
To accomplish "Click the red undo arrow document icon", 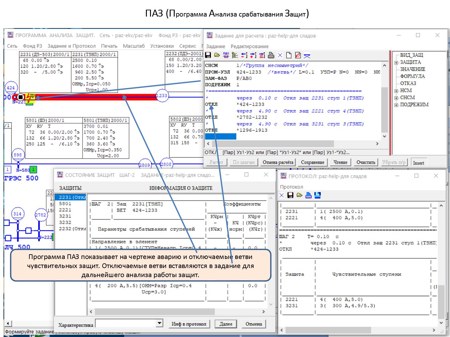I will tap(298, 56).
